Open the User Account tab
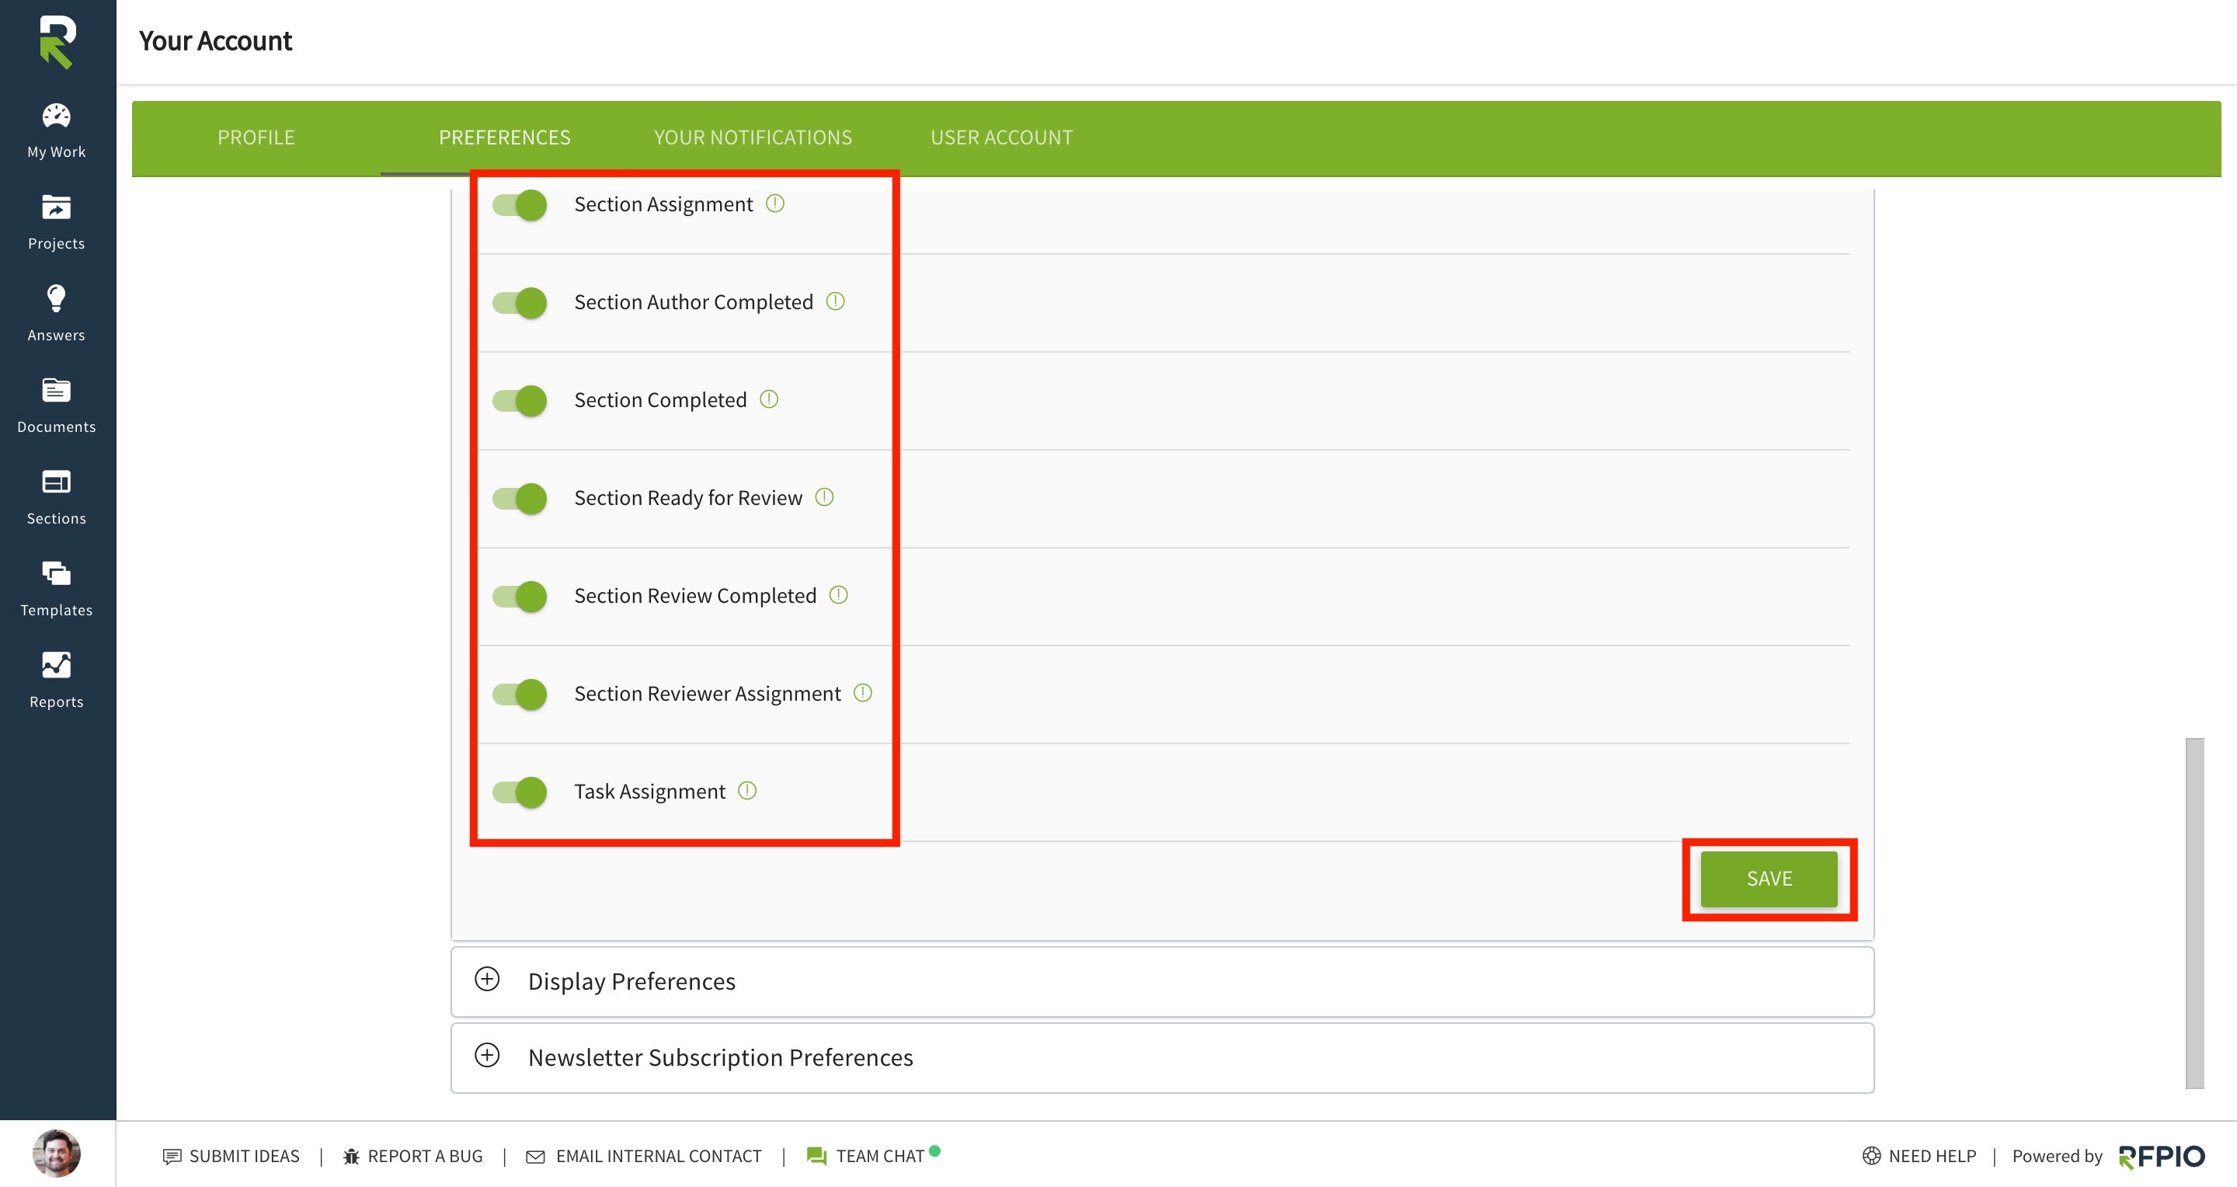The image size is (2237, 1187). (x=1001, y=138)
